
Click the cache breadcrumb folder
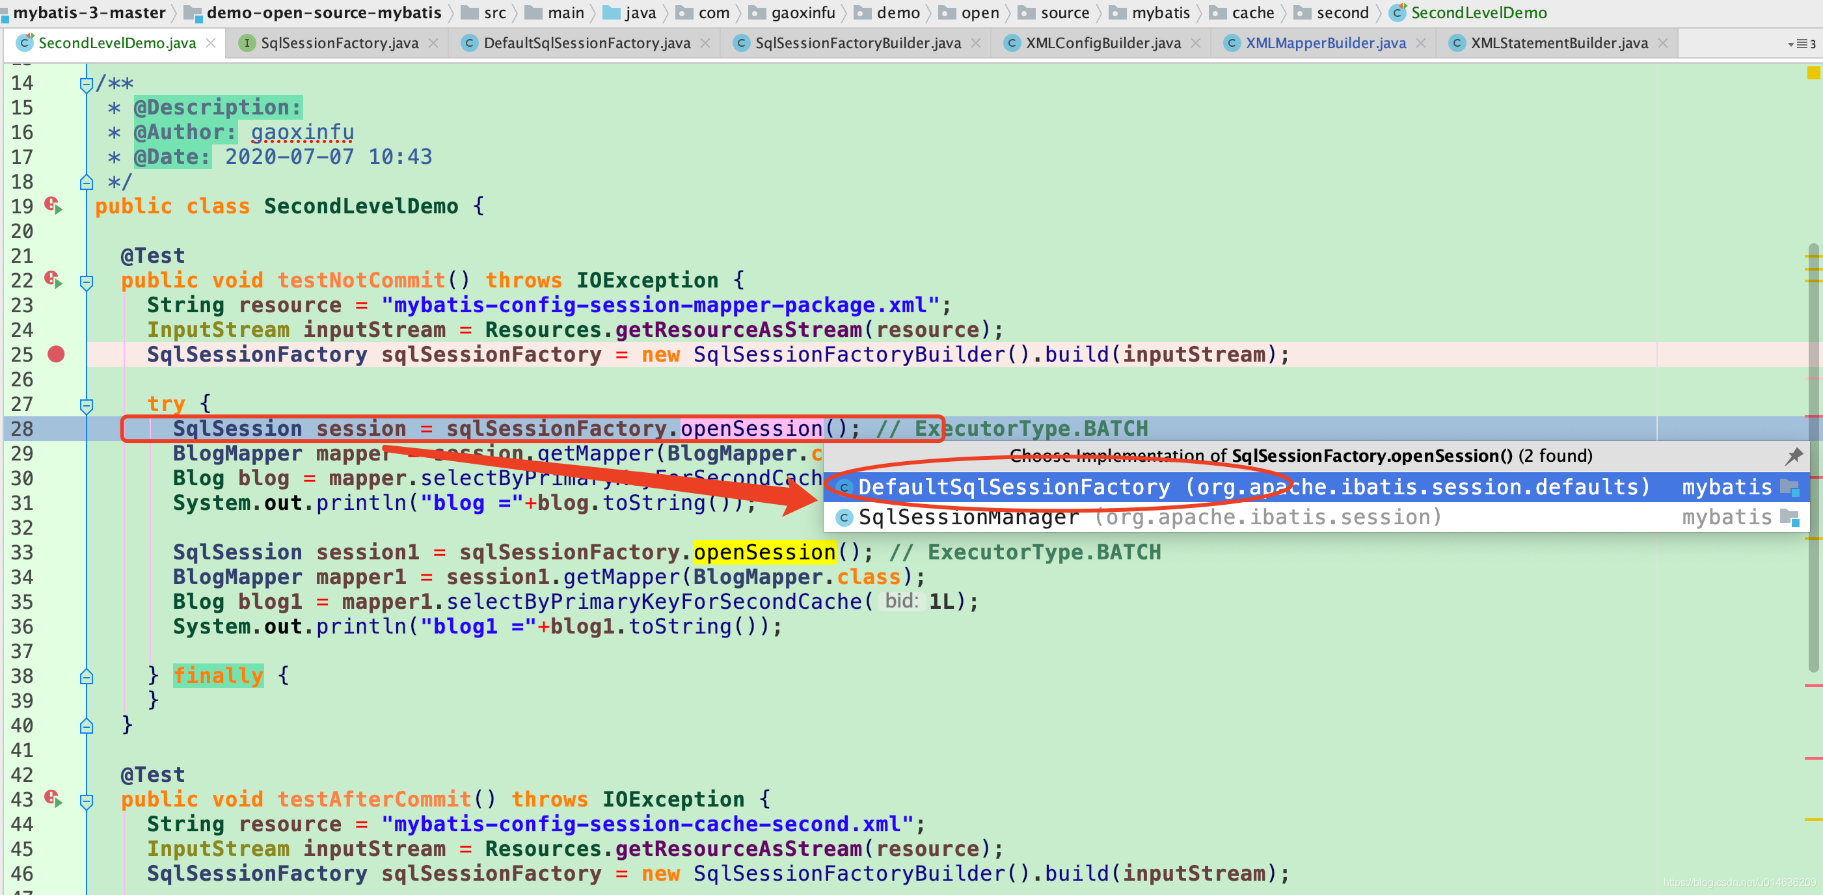[1242, 13]
